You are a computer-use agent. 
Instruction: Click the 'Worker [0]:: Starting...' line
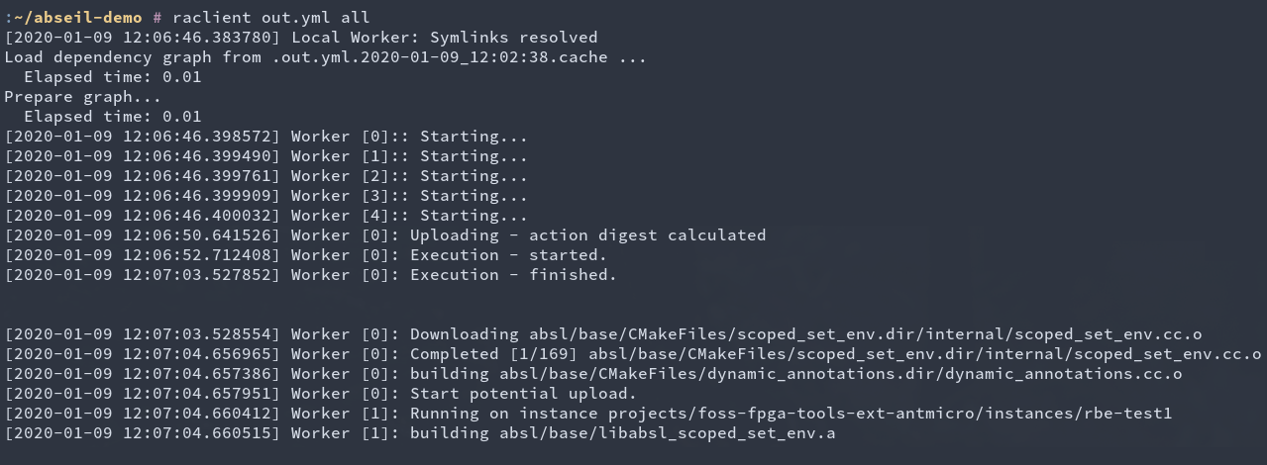tap(266, 137)
